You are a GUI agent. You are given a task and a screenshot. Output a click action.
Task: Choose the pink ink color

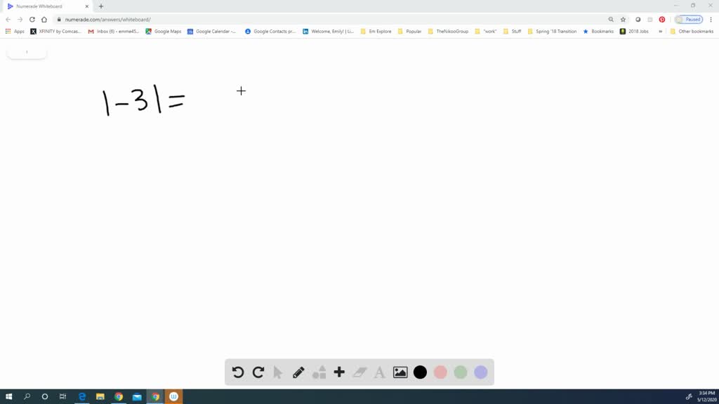[440, 372]
